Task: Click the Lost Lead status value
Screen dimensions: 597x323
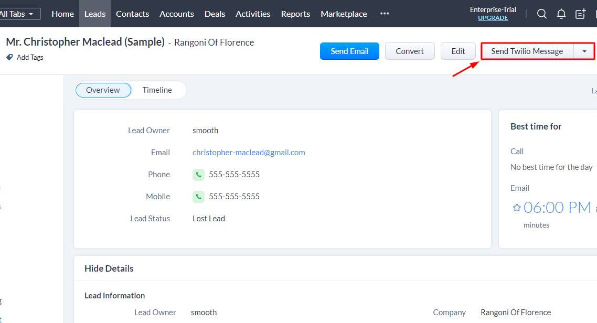Action: 209,219
